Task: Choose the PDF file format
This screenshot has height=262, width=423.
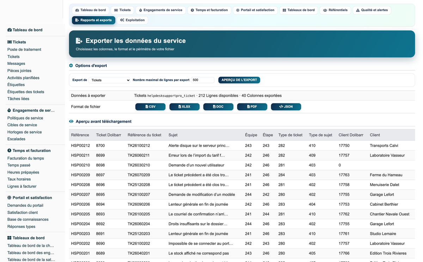Action: [x=252, y=106]
